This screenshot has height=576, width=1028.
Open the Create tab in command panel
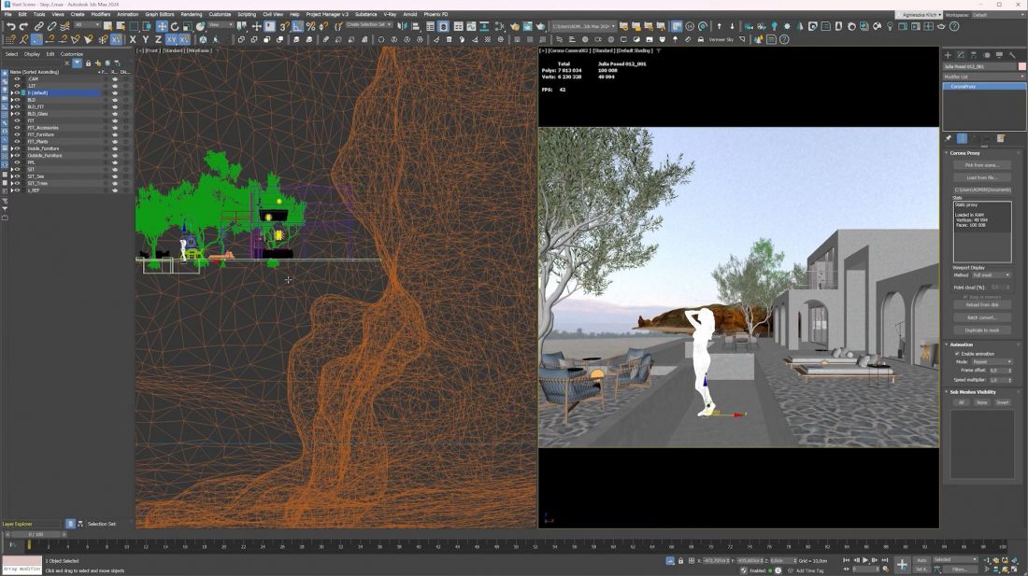pos(948,55)
